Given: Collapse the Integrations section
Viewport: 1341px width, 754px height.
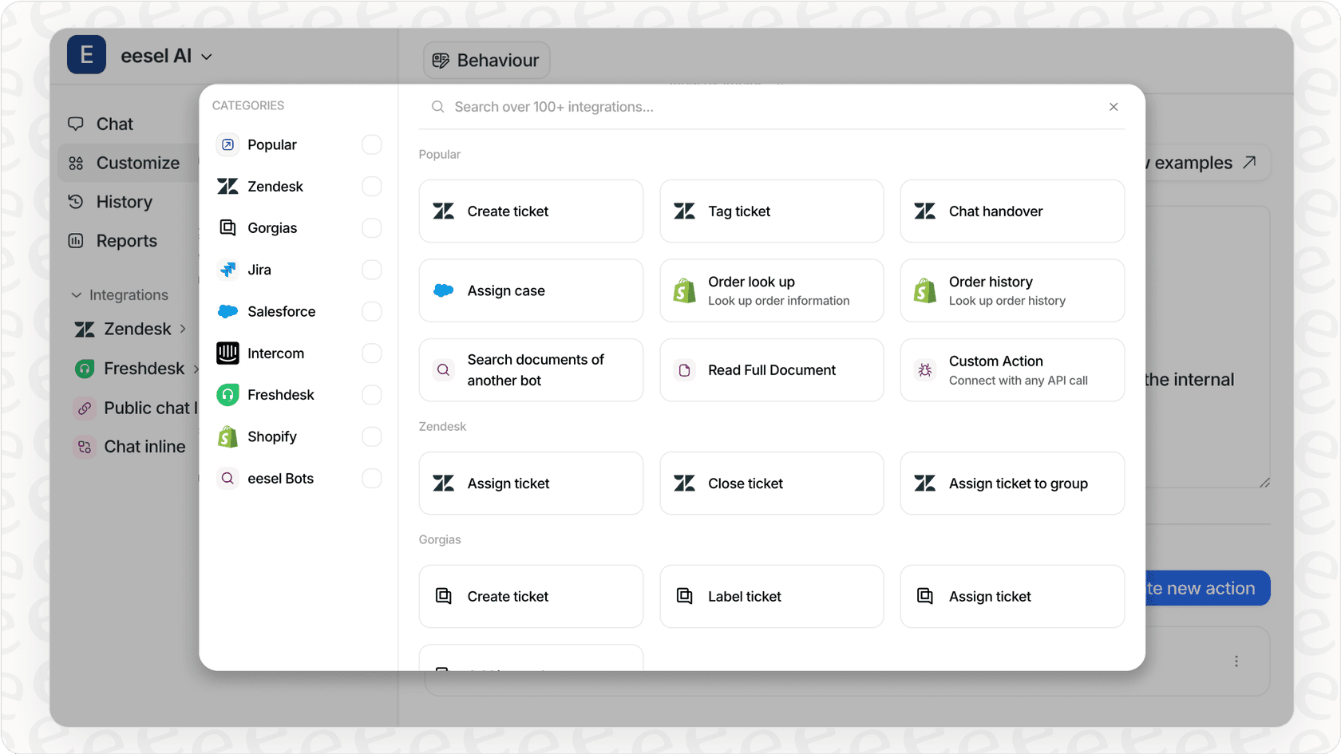Looking at the screenshot, I should tap(77, 294).
